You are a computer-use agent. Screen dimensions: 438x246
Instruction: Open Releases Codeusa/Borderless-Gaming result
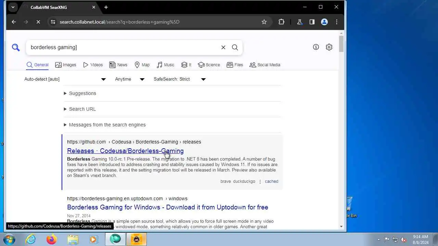[125, 151]
